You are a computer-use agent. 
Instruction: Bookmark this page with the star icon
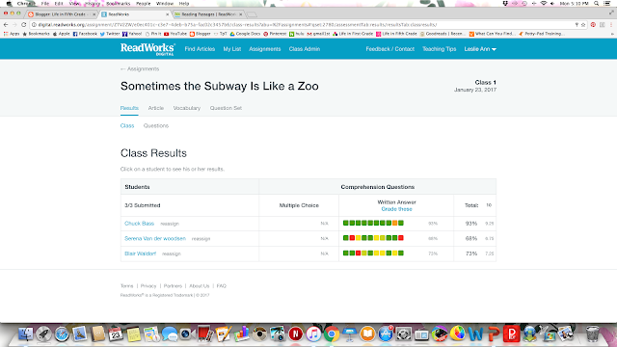583,24
